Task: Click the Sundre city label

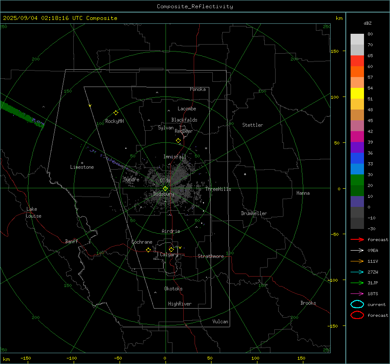Action: (x=131, y=179)
